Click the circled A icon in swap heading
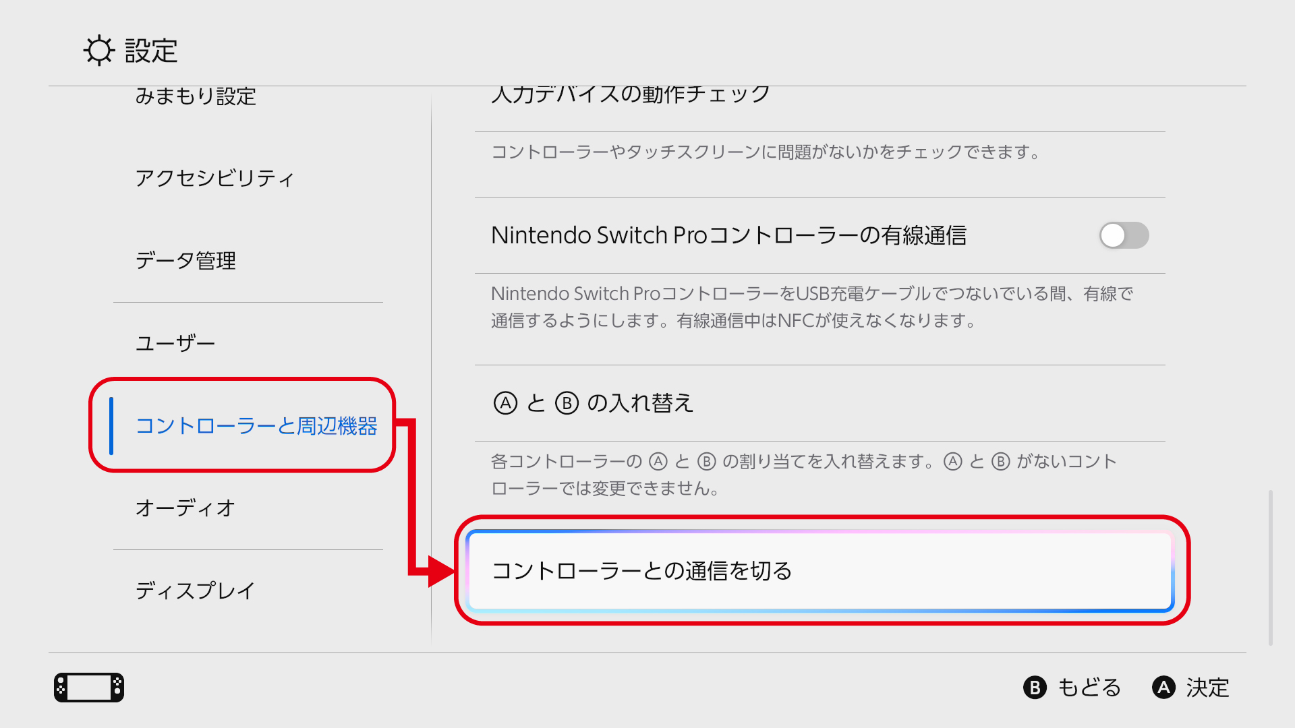 505,403
